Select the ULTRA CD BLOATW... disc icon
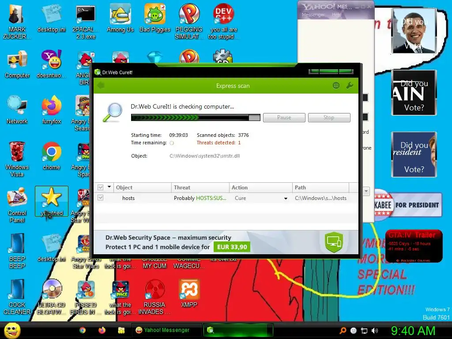The height and width of the screenshot is (339, 452). [52, 297]
